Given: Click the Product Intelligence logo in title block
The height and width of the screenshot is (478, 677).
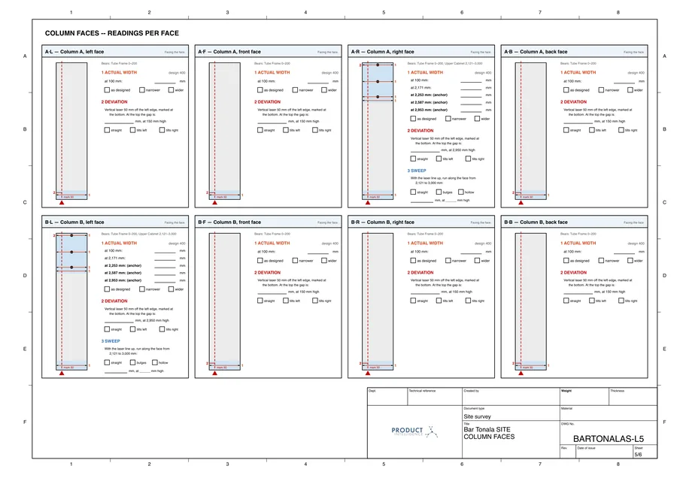Looking at the screenshot, I should (414, 431).
